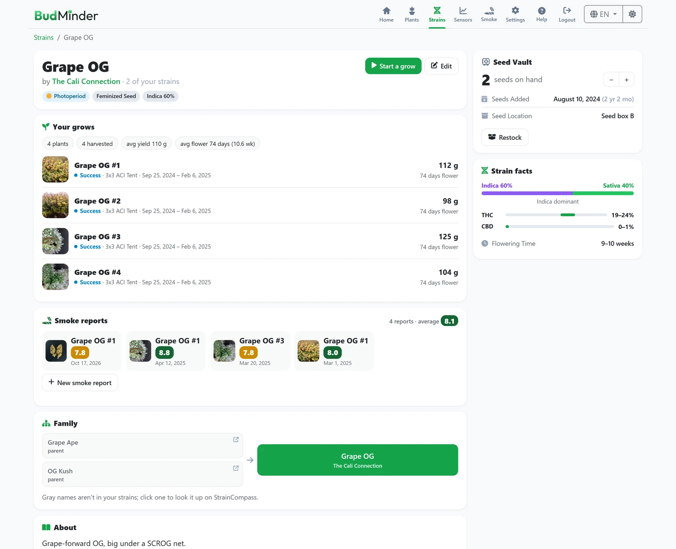Open Grape OG #3 grow thumbnail

55,241
